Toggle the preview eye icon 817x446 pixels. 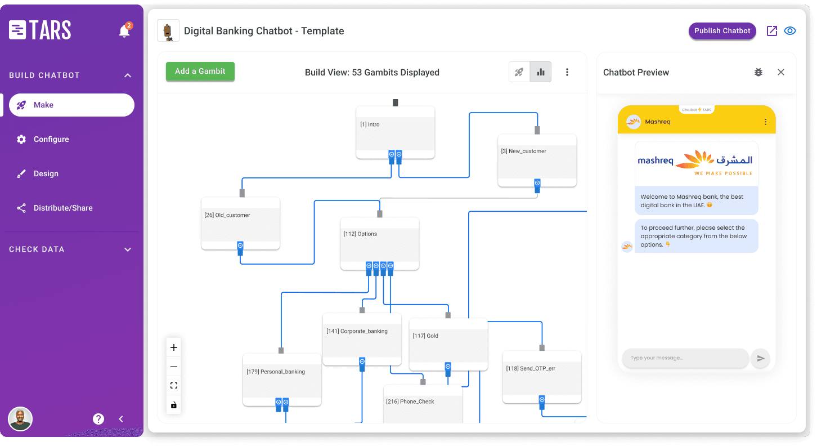790,31
